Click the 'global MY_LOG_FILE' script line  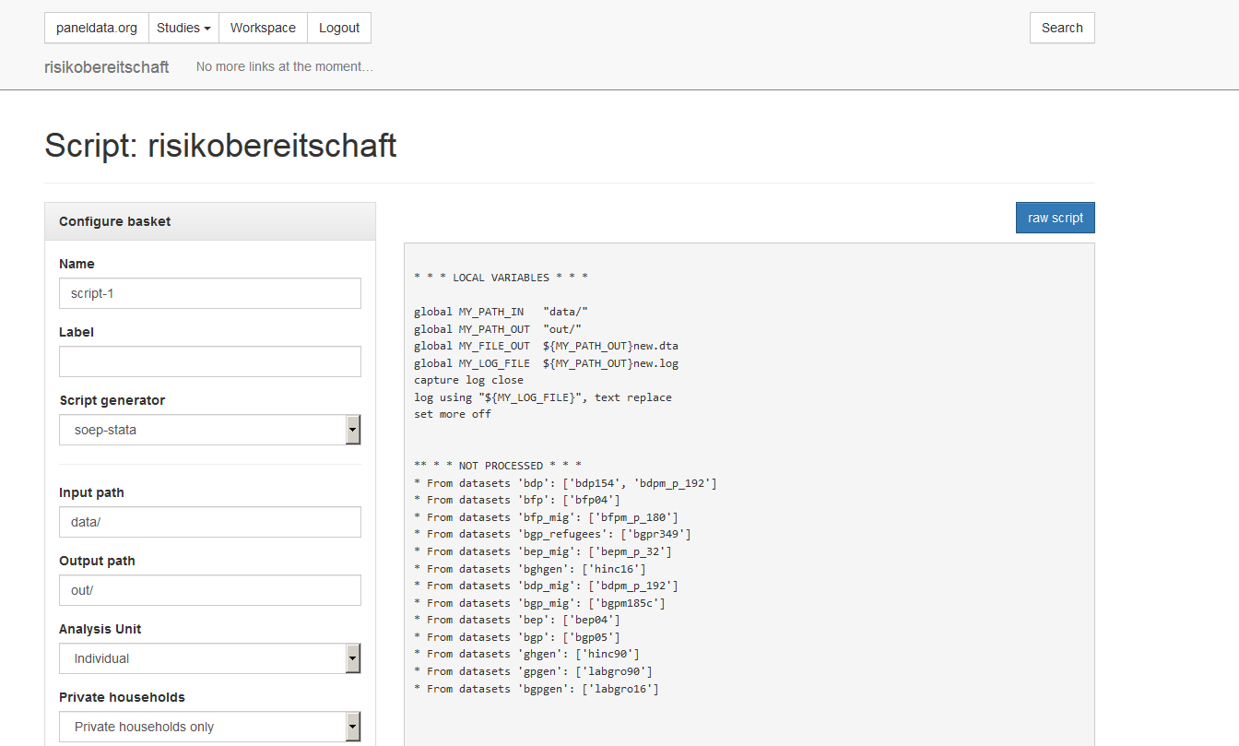(x=547, y=363)
